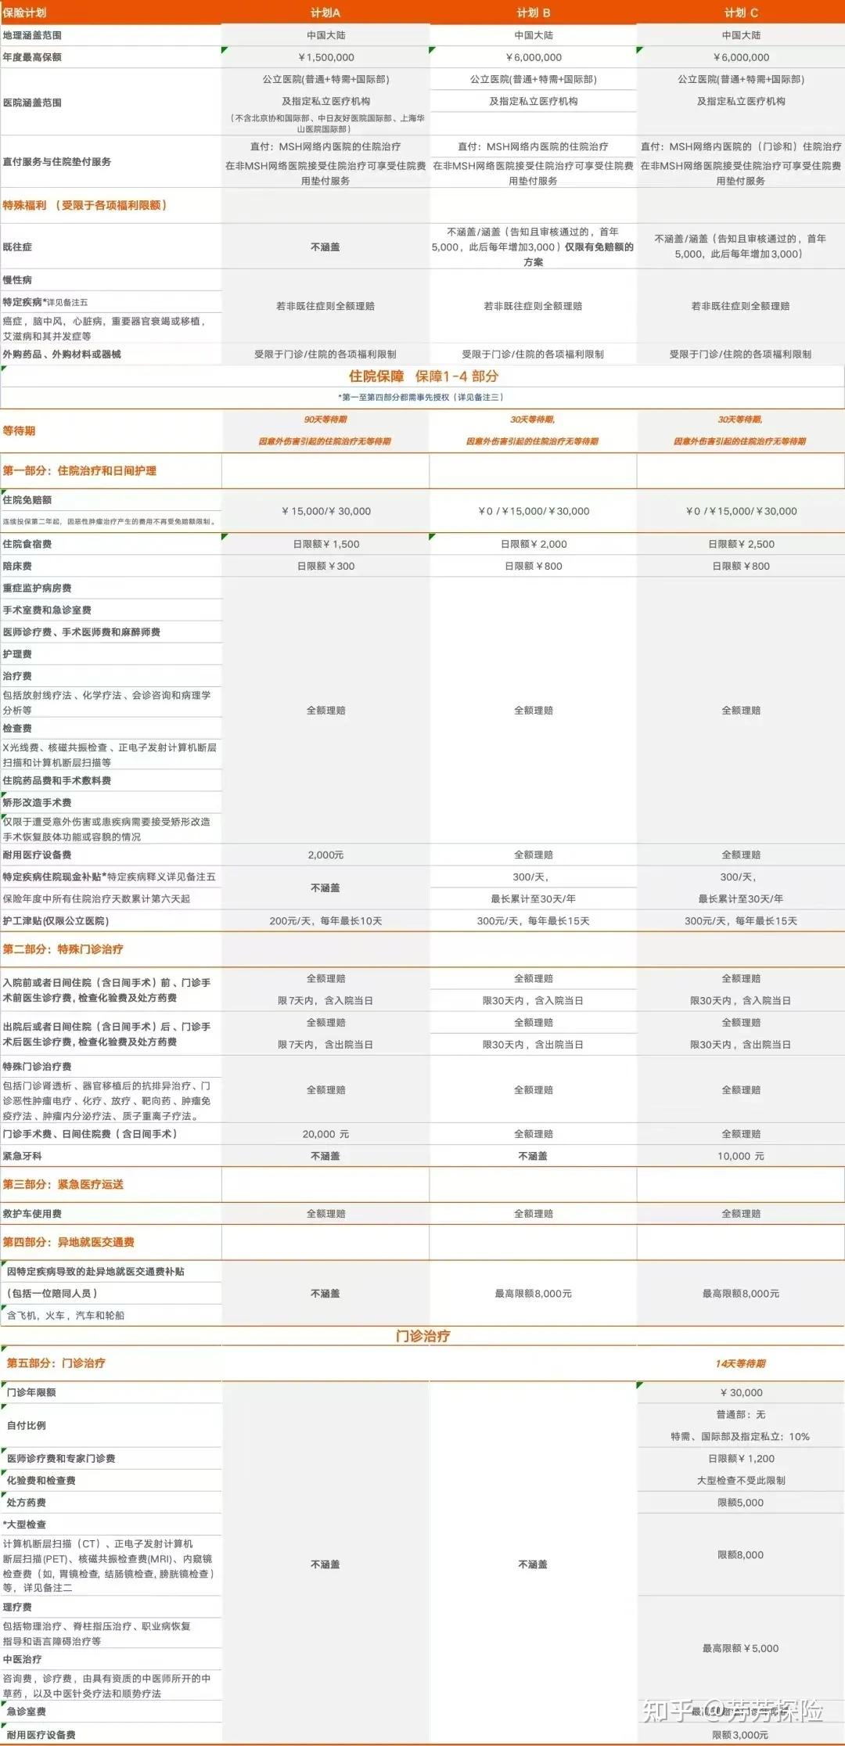Select the 14天等待期 cell under 计划 C
Image resolution: width=845 pixels, height=1746 pixels.
click(x=740, y=1363)
